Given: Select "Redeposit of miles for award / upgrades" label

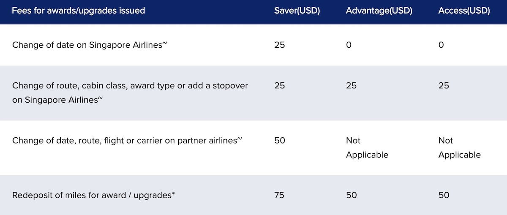Looking at the screenshot, I should [93, 195].
